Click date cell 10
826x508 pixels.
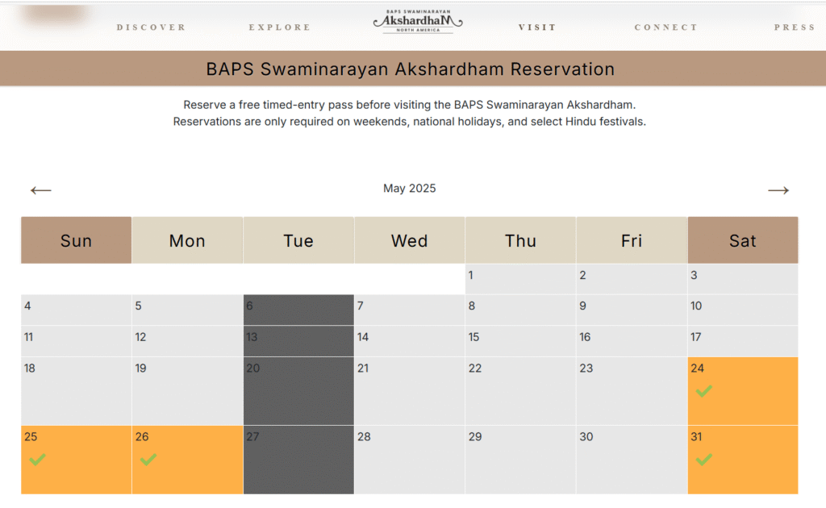coord(743,310)
